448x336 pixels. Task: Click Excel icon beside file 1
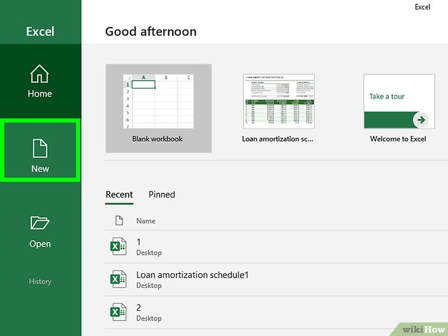coord(118,246)
